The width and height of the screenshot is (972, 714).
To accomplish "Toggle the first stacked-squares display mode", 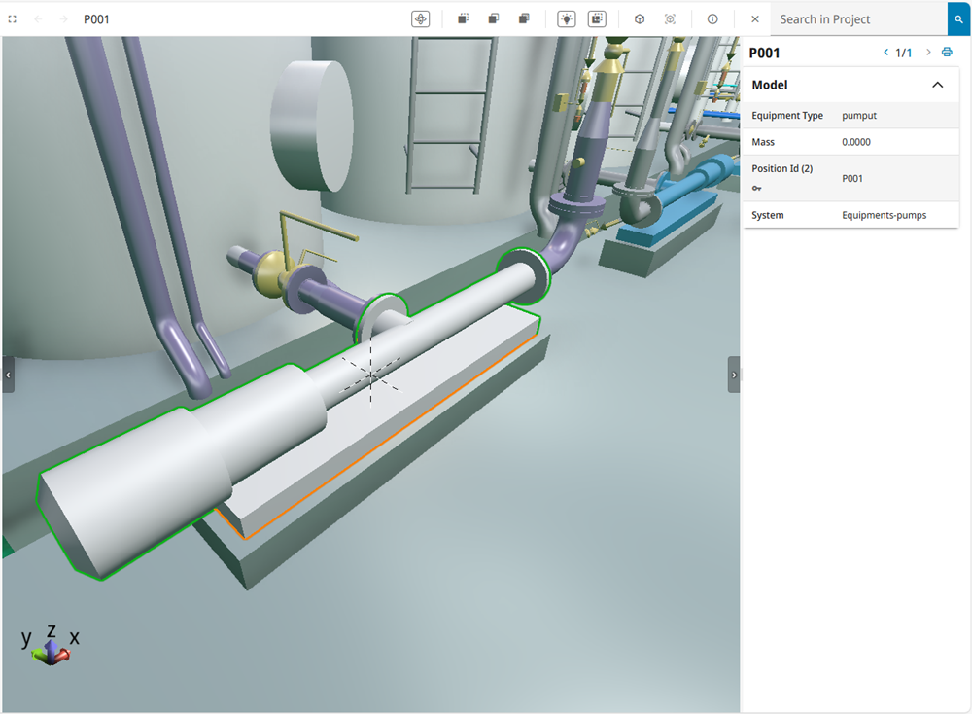I will (x=464, y=19).
